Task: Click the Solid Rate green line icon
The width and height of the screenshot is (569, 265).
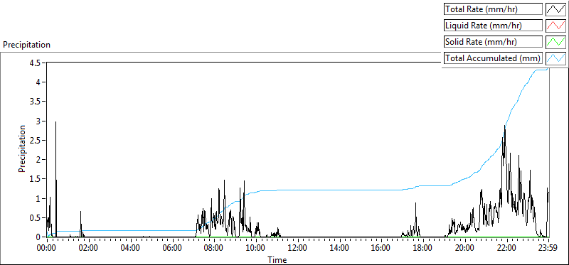Action: pos(556,42)
